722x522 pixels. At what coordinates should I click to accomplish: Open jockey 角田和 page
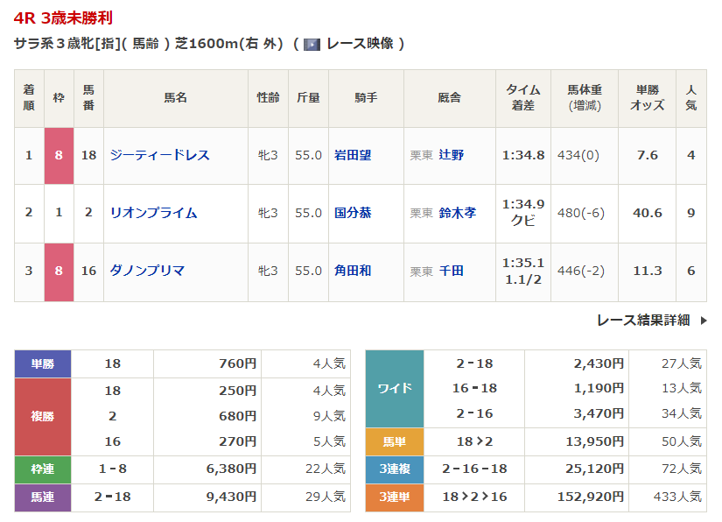(x=353, y=271)
